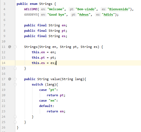The height and width of the screenshot is (132, 141).
Task: Click the field name en on line 7
Action: click(x=64, y=25)
